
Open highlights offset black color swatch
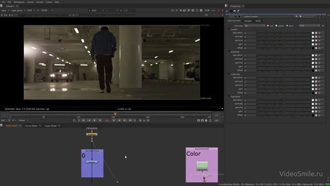click(x=313, y=115)
